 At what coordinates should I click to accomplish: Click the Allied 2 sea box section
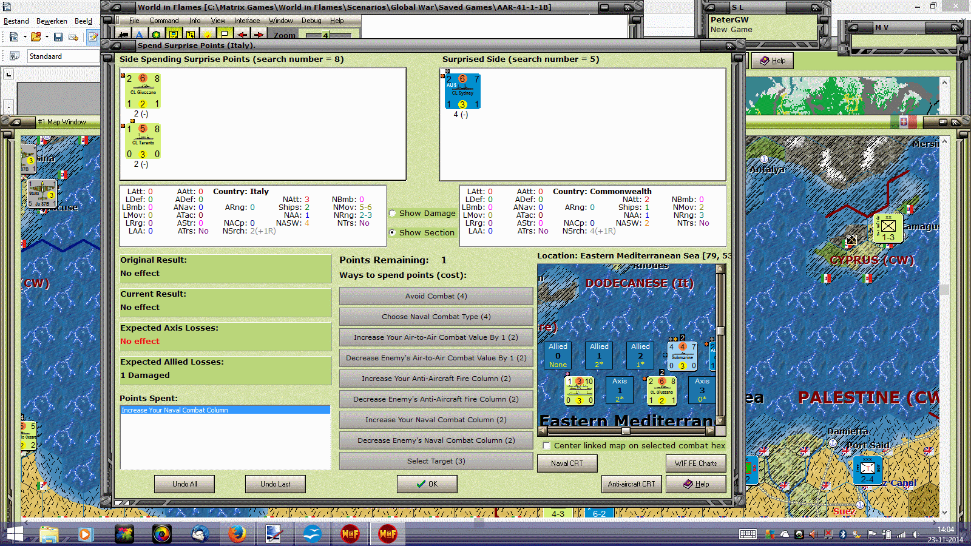[640, 356]
